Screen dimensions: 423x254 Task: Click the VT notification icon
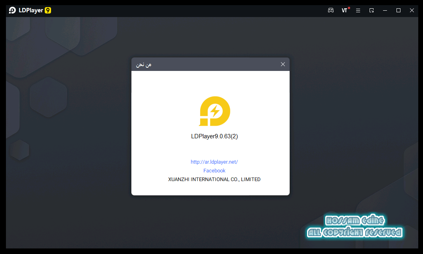click(x=345, y=10)
